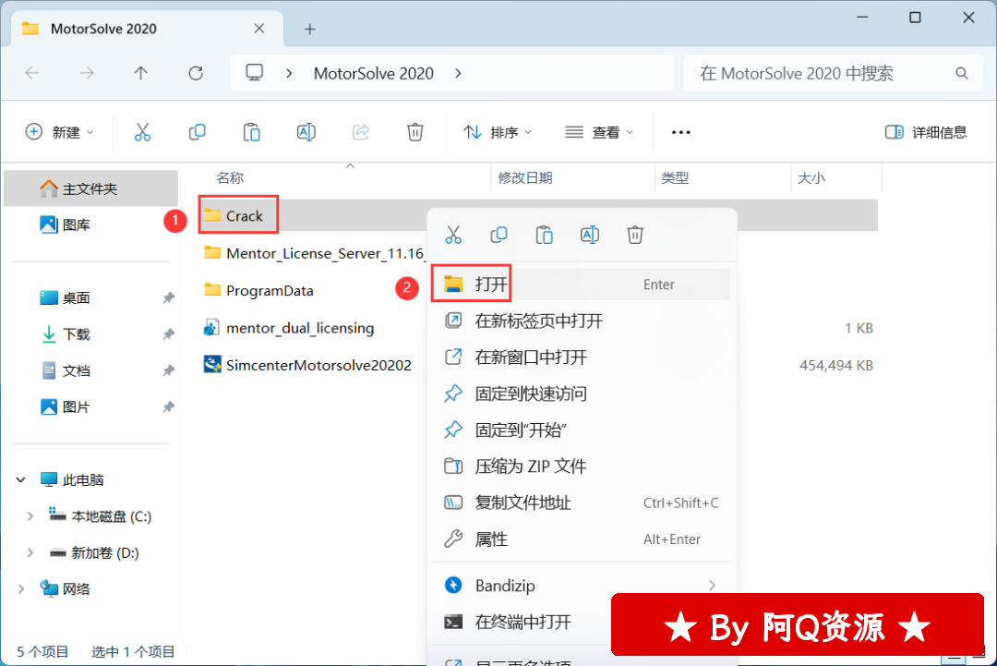Refresh the MotorSolve 2020 folder view
This screenshot has height=666, width=997.
196,73
